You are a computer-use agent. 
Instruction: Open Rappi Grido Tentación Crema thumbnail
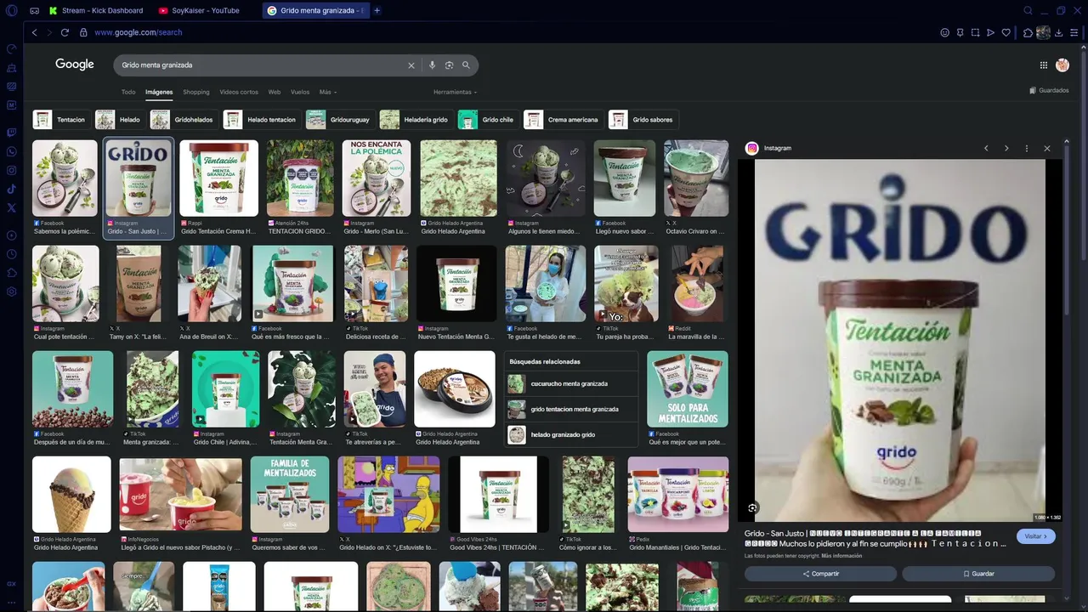coord(218,178)
